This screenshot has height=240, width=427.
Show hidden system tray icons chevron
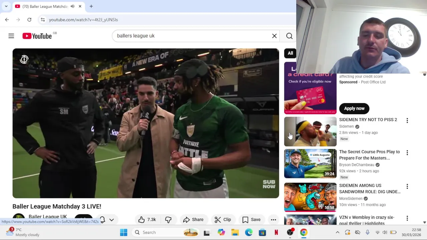tap(337, 232)
